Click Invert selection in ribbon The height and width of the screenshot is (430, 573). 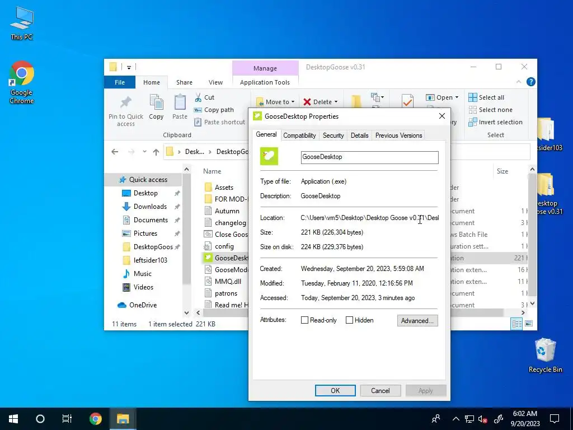click(x=496, y=122)
